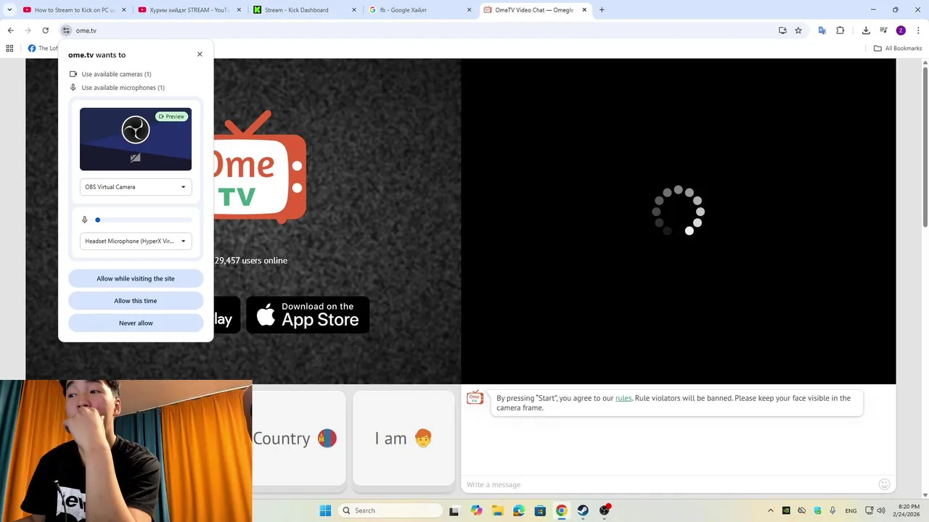Image resolution: width=929 pixels, height=522 pixels.
Task: Open the Headset Microphone device dropdown
Action: click(x=136, y=241)
